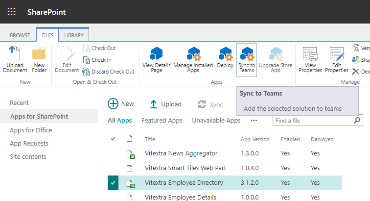This screenshot has width=370, height=201.
Task: Open Vitextra Employee Directory app
Action: coord(184,182)
